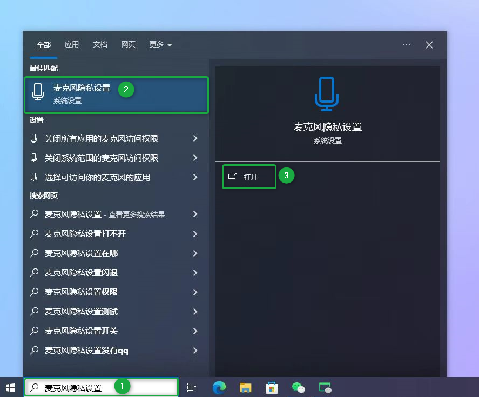This screenshot has width=479, height=397.
Task: Expand arrow for 关闭所有应用的麦克风访问权限
Action: [x=195, y=138]
